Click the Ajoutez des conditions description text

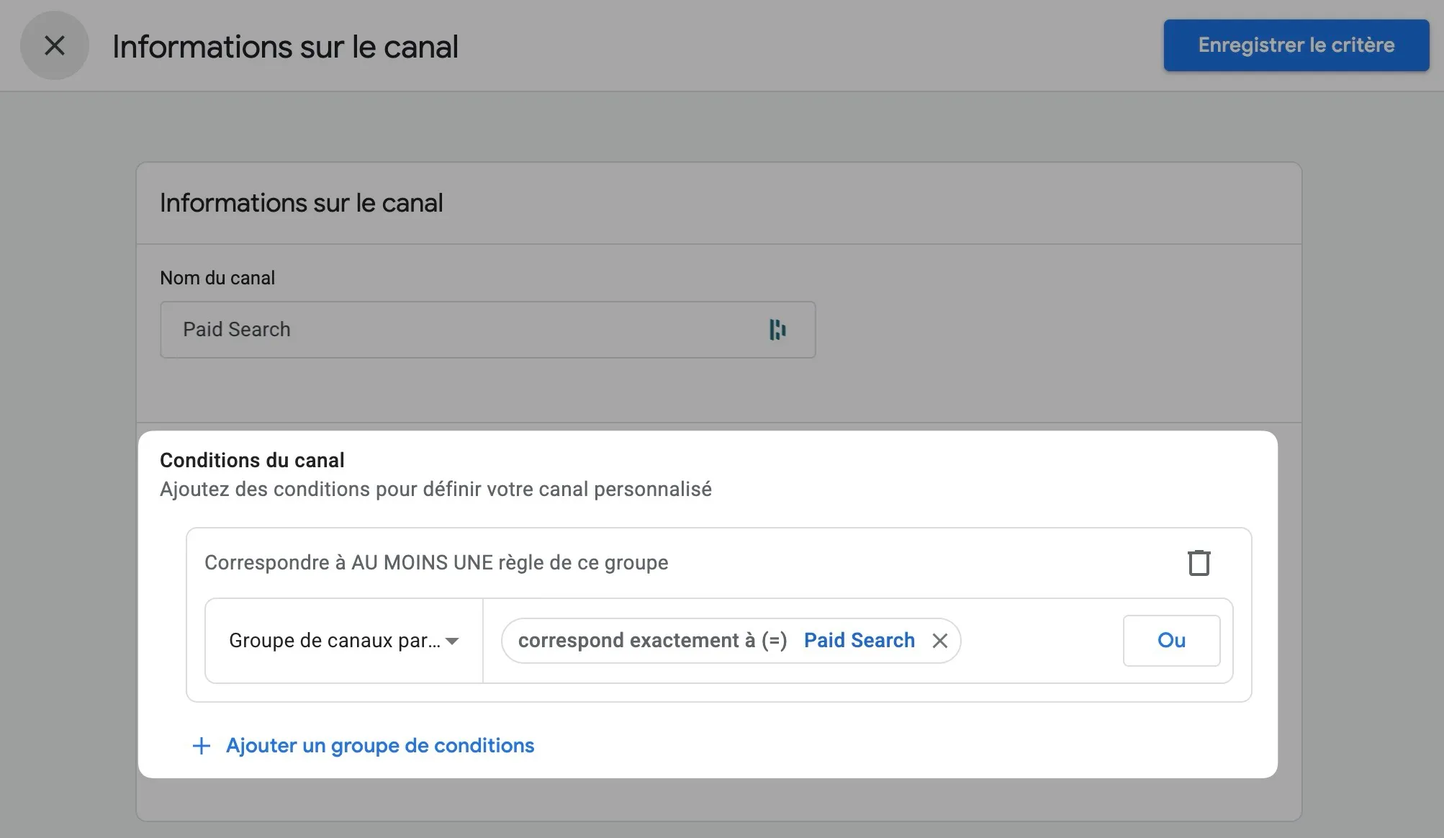pos(436,490)
